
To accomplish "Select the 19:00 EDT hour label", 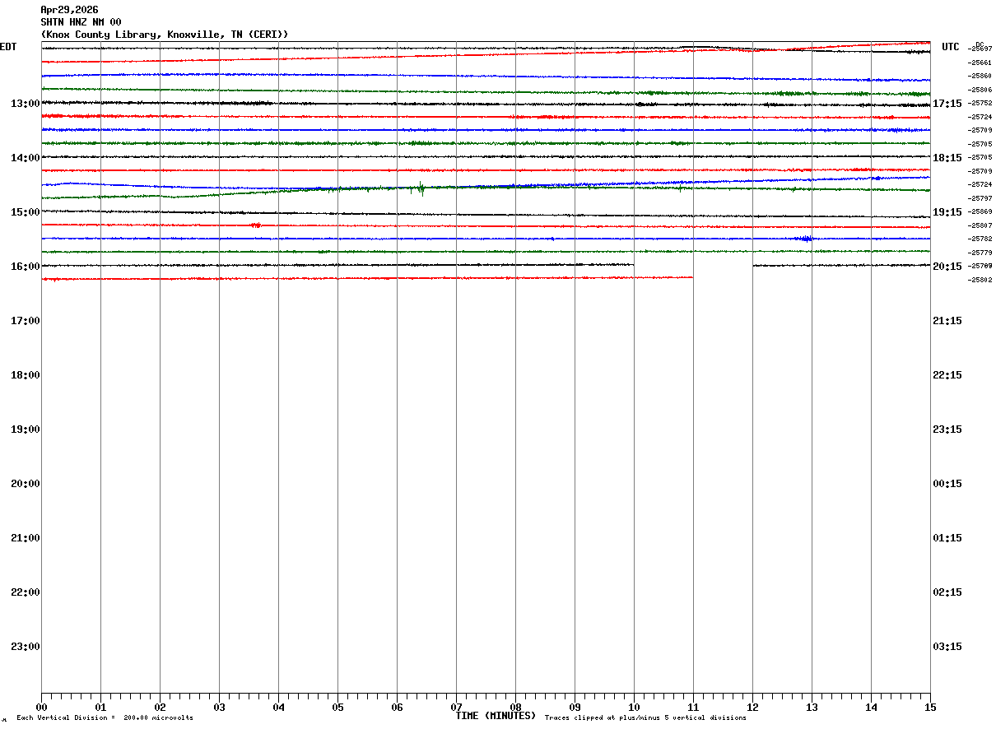I will tap(25, 430).
